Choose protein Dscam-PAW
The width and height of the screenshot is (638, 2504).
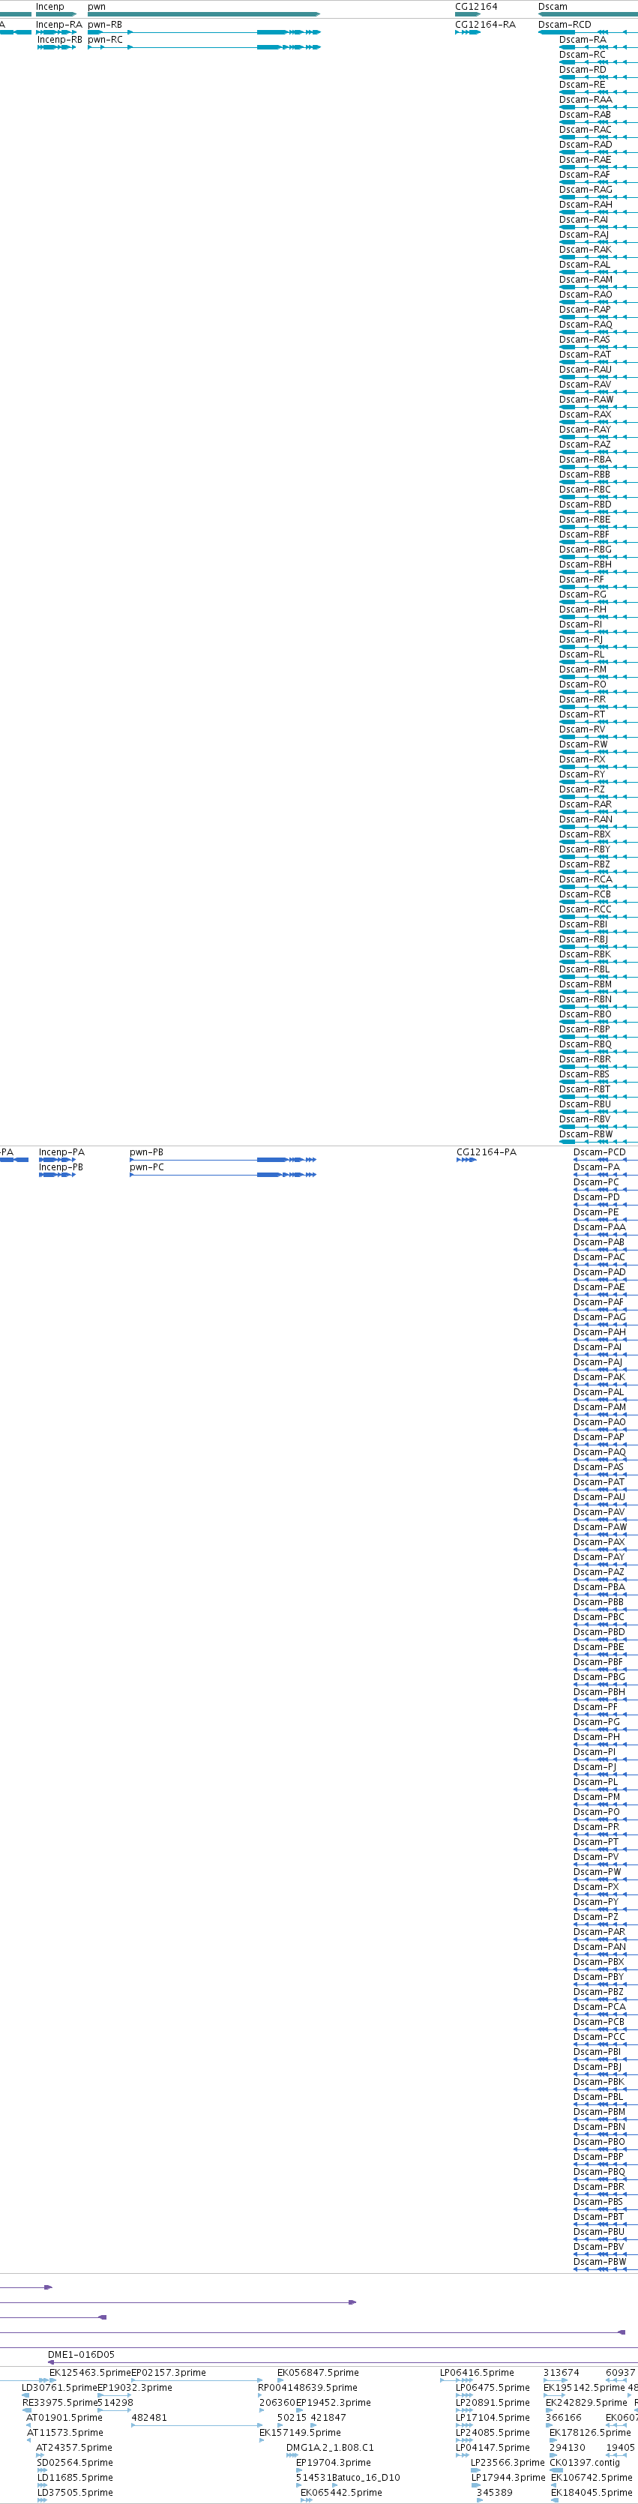[600, 1526]
